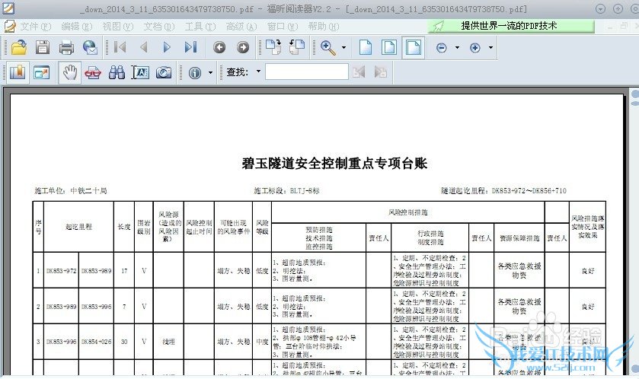Click the window with arrow icon
Screen dimensions: 639x379
42,73
